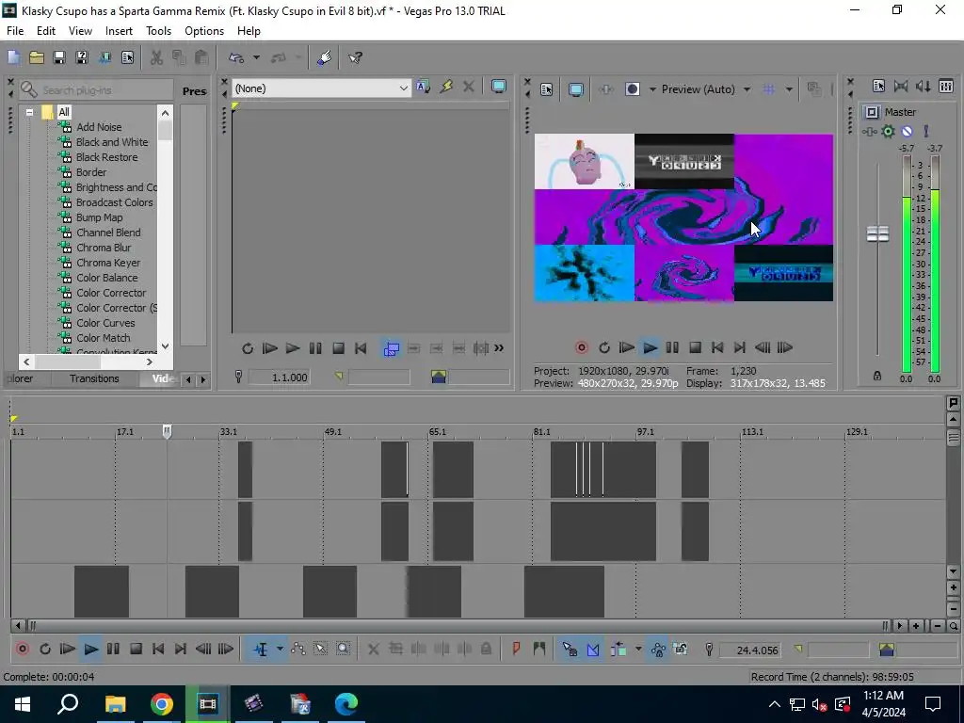Select the Zoom Edit tool

[343, 650]
